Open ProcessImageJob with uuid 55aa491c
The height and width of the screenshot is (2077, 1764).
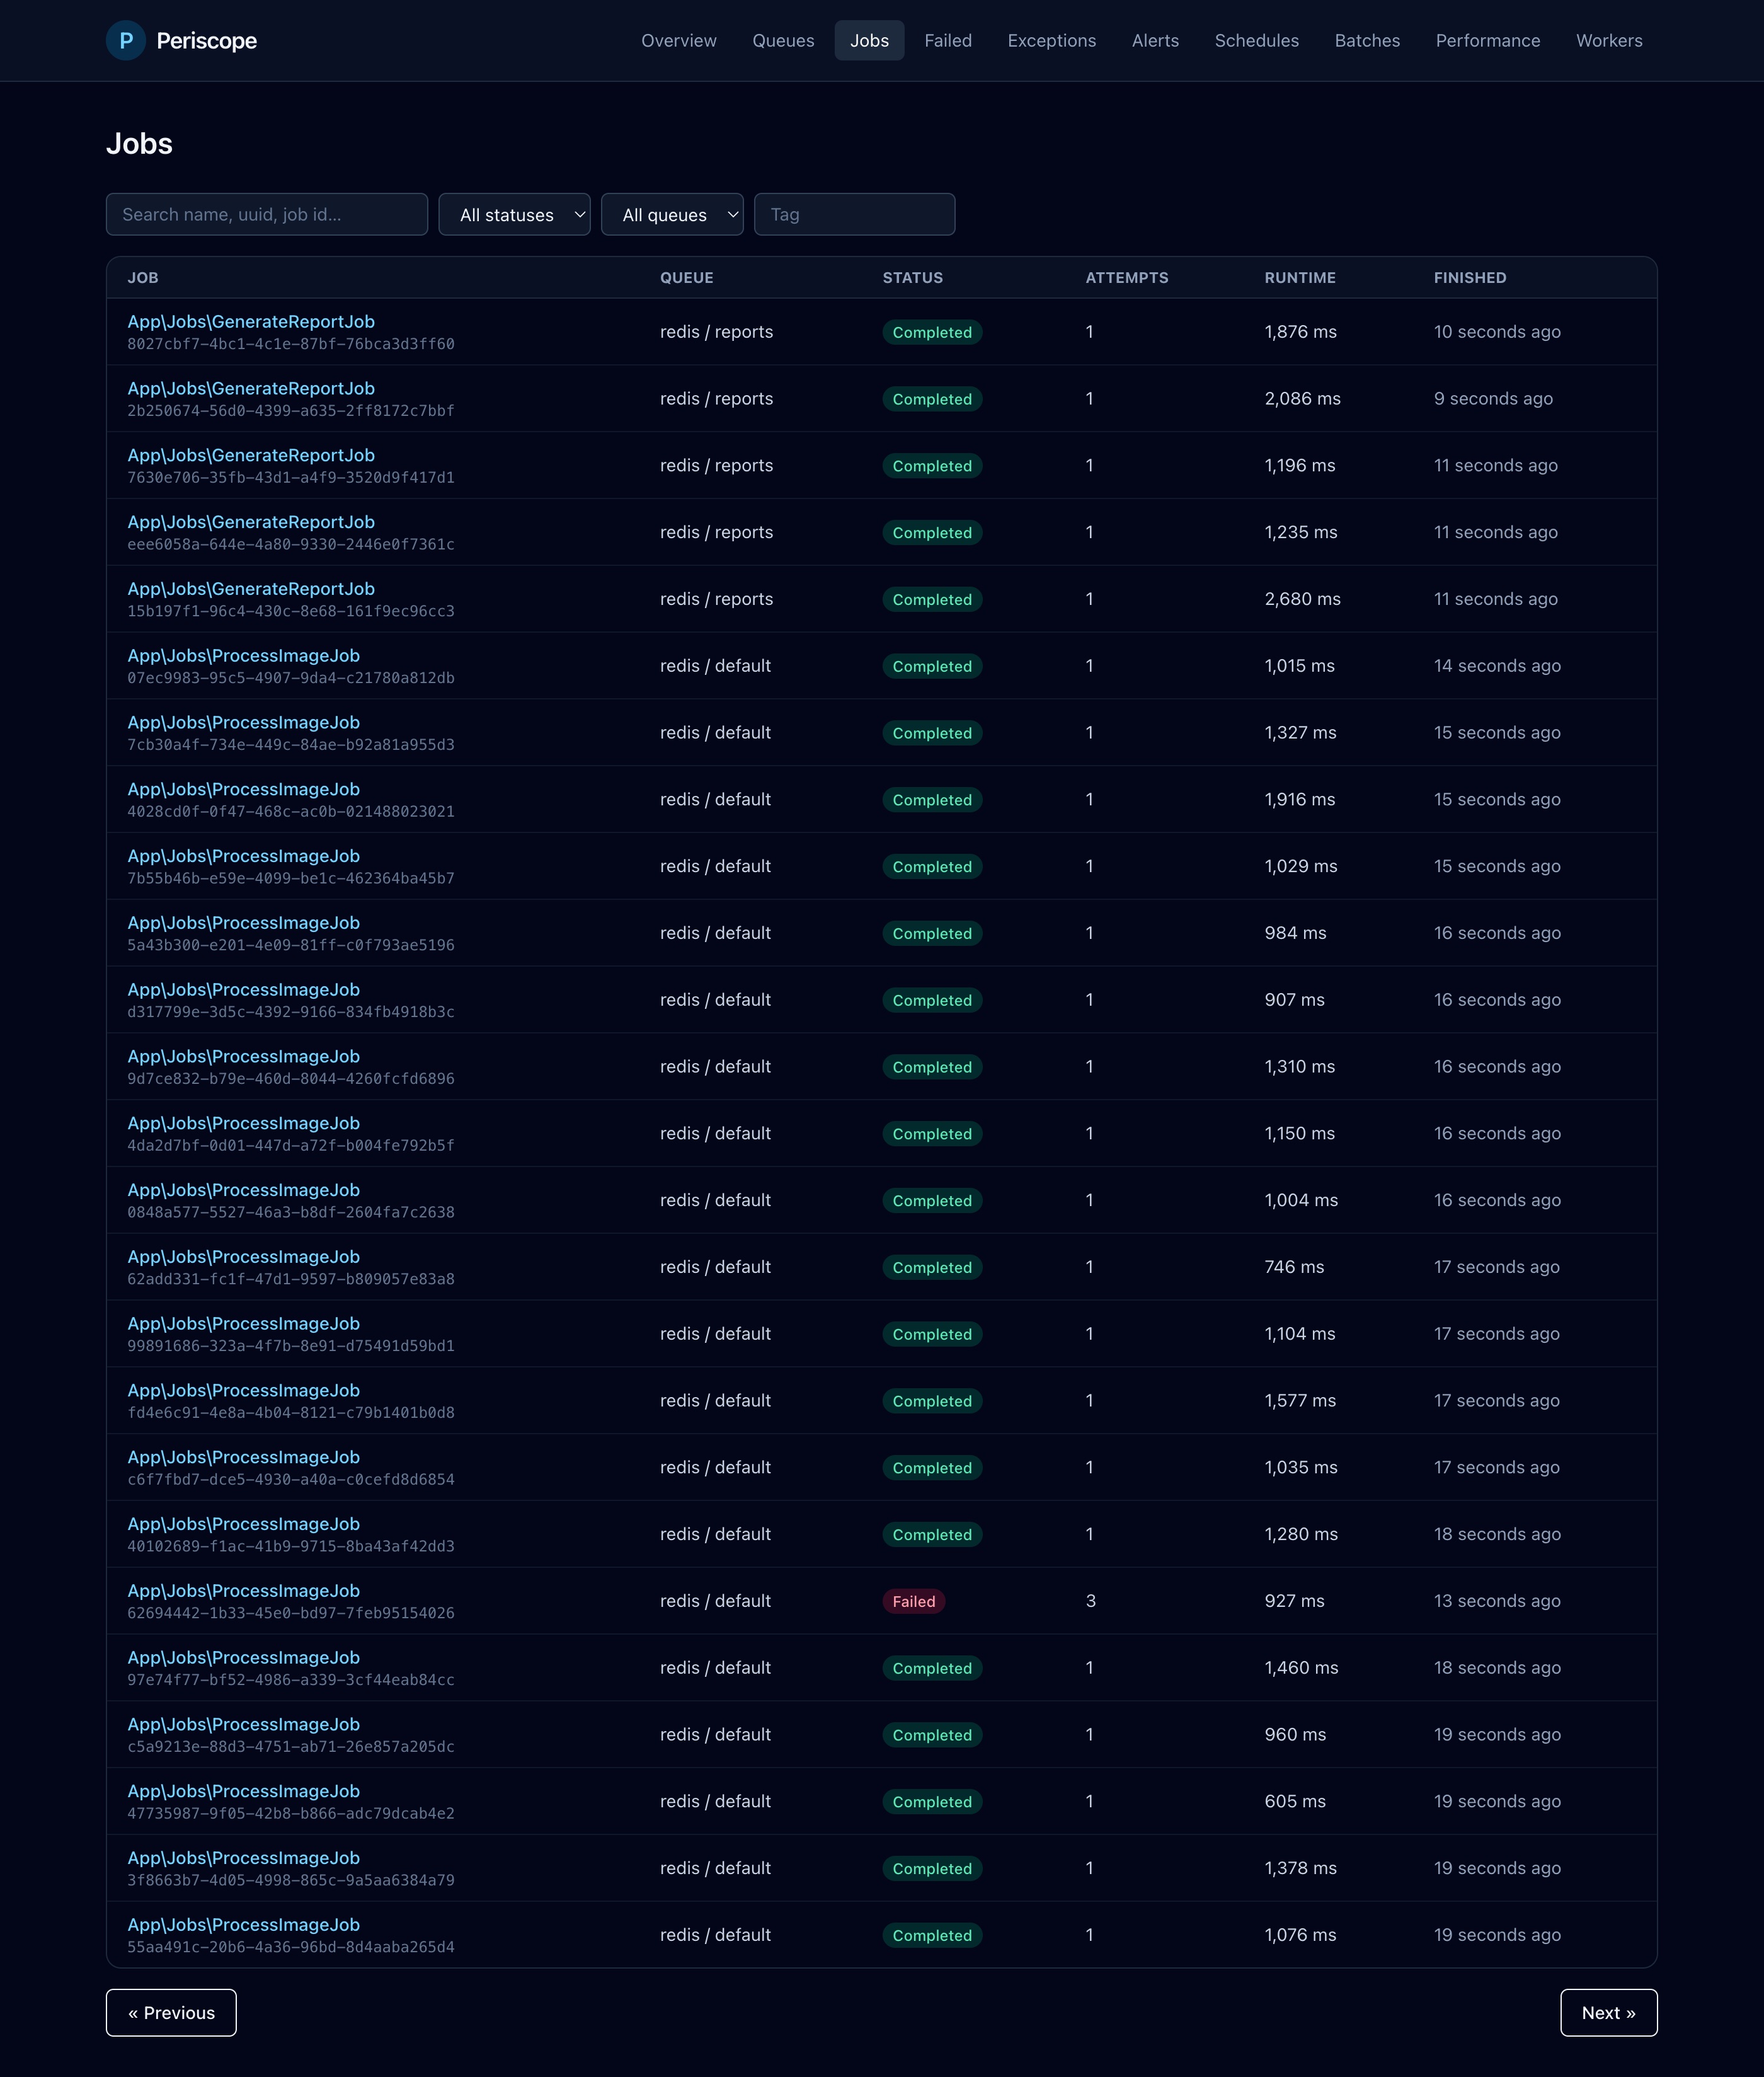coord(243,1925)
